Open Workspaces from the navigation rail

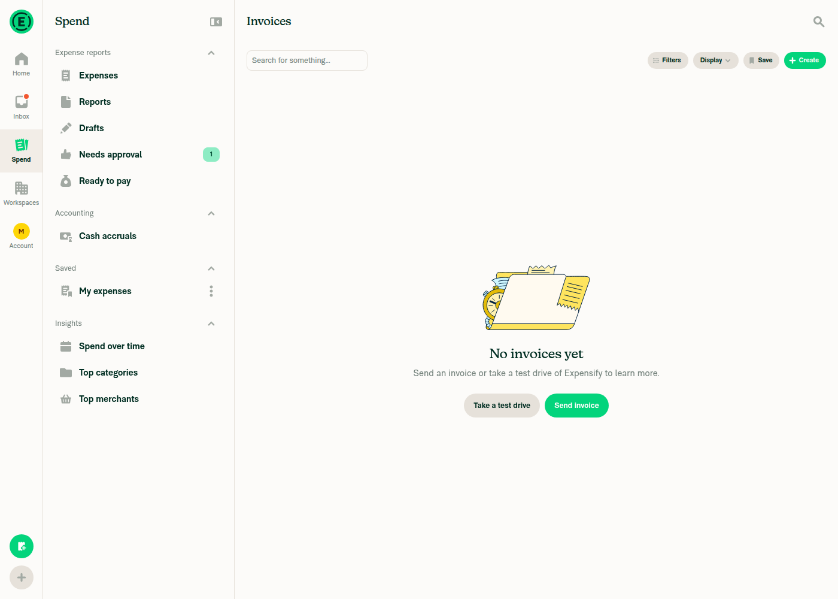point(21,194)
